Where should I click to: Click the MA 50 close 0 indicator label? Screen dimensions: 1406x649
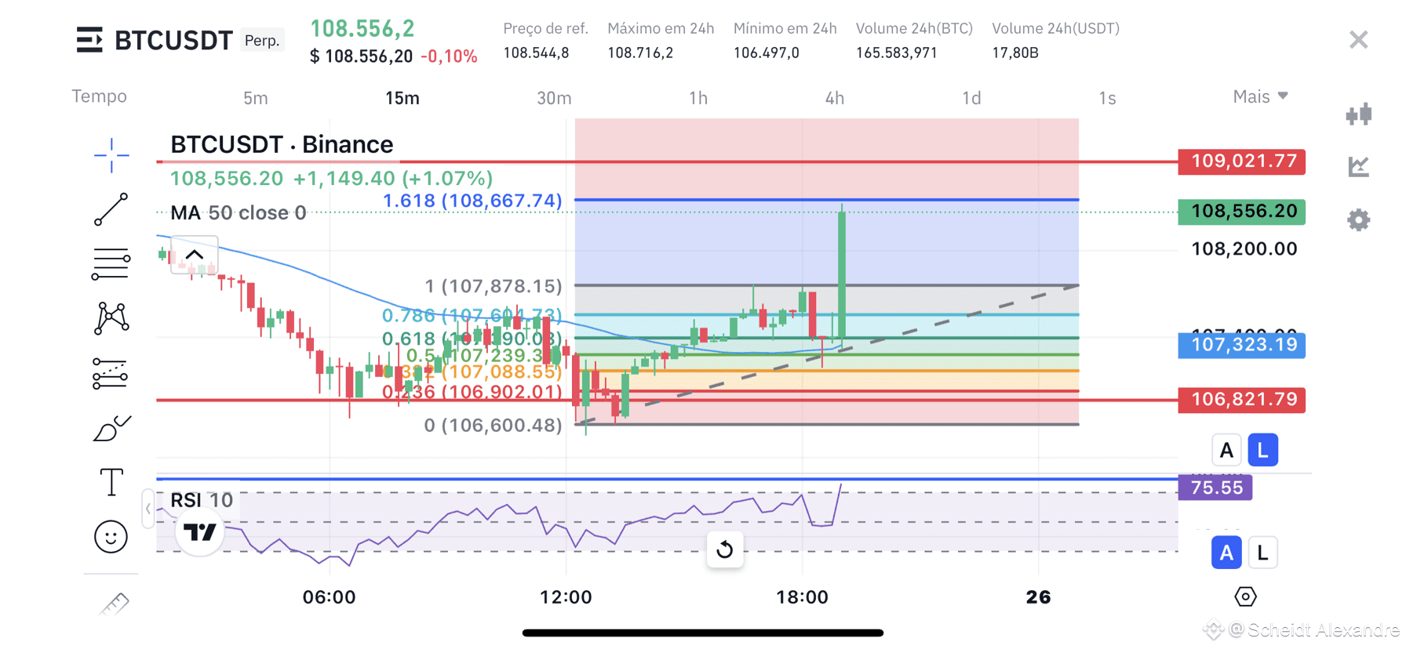point(239,212)
